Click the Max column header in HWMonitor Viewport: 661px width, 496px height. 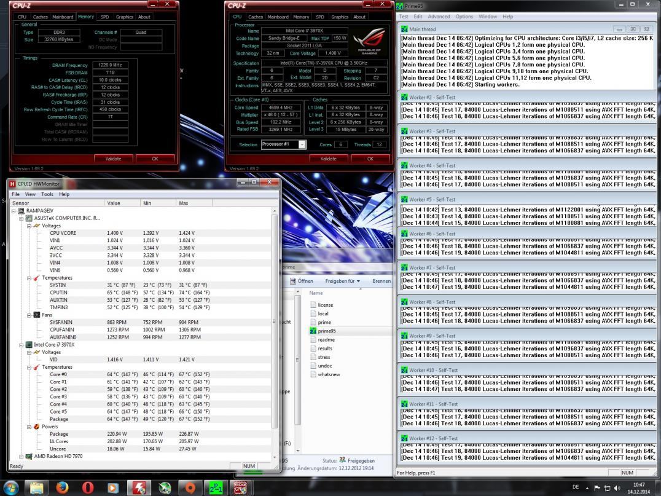click(x=194, y=203)
